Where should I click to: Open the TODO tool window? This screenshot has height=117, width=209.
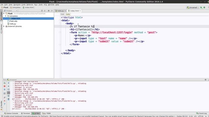point(46,113)
